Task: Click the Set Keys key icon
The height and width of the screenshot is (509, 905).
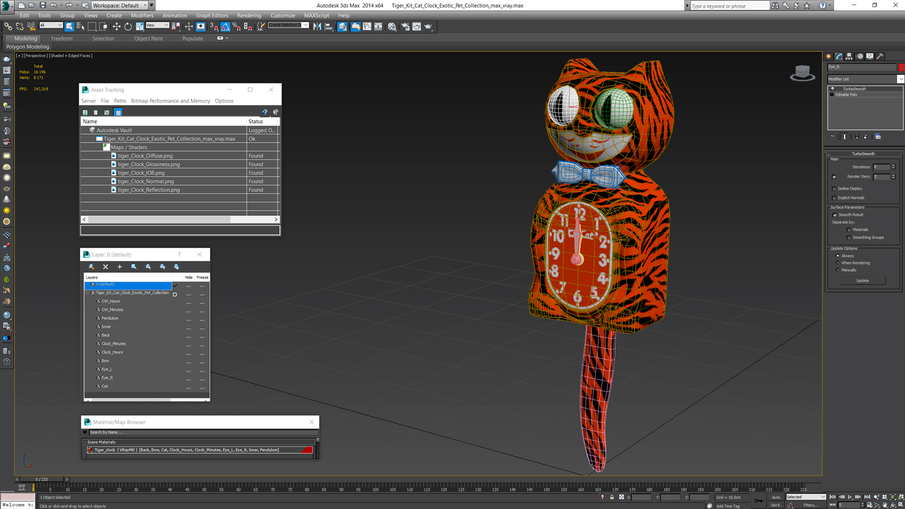Action: pos(758,501)
